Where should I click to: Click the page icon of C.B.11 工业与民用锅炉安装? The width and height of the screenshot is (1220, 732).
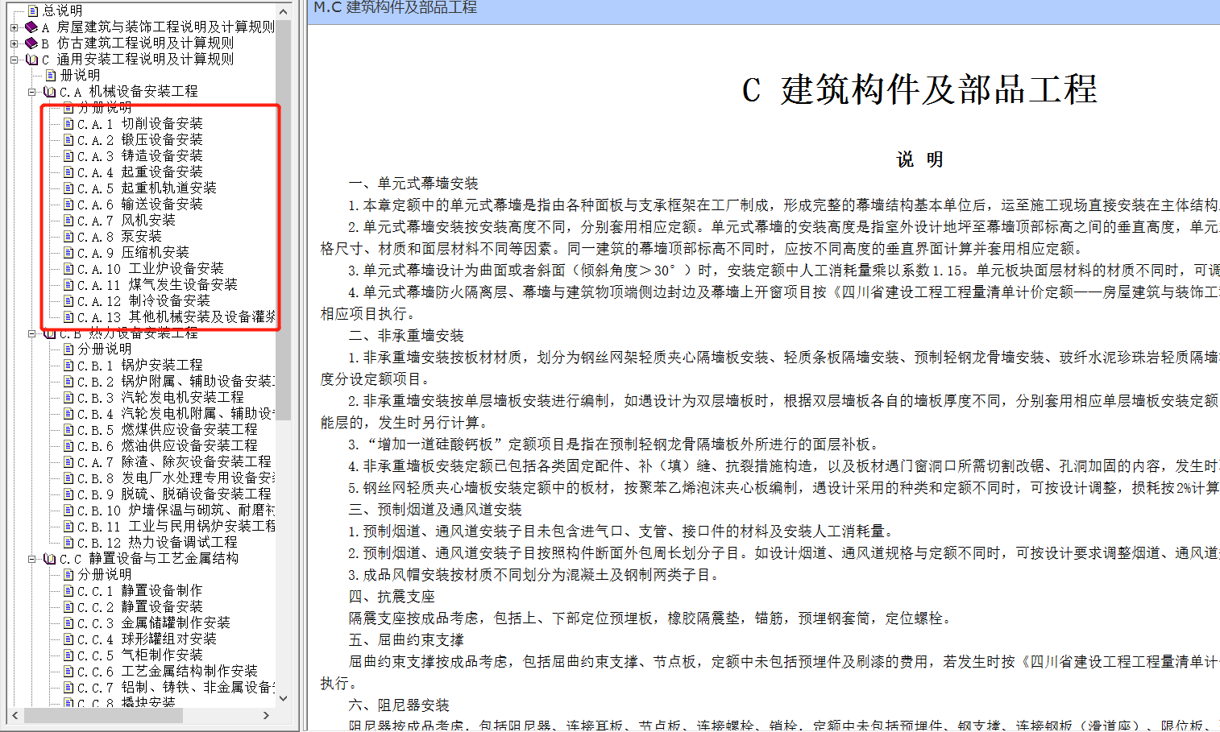click(68, 526)
